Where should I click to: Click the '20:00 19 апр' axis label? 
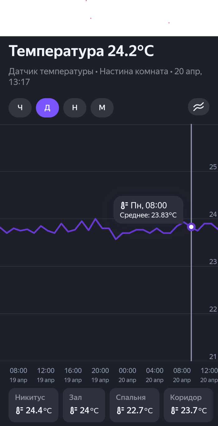click(100, 375)
